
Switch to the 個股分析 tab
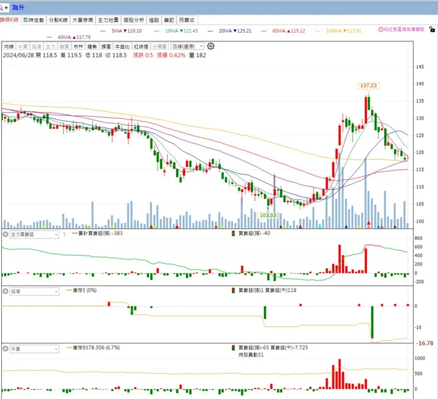[134, 20]
